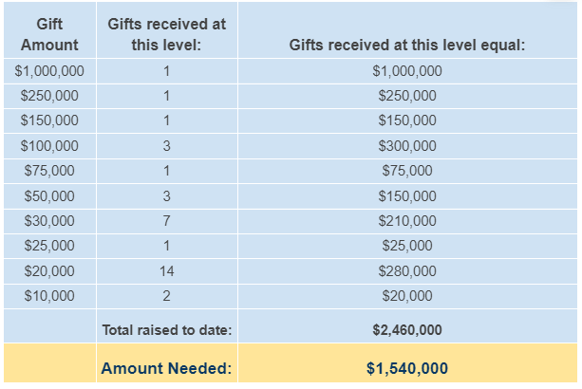This screenshot has width=582, height=389.
Task: Select the $75,000 gift amount cell
Action: (x=49, y=171)
